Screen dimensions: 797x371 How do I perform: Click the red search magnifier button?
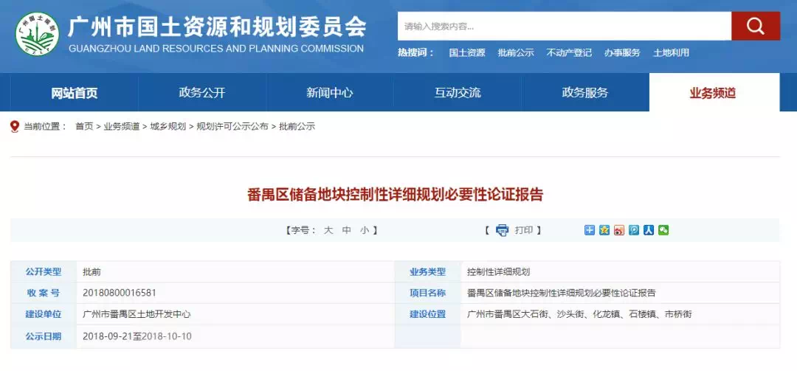pos(756,26)
